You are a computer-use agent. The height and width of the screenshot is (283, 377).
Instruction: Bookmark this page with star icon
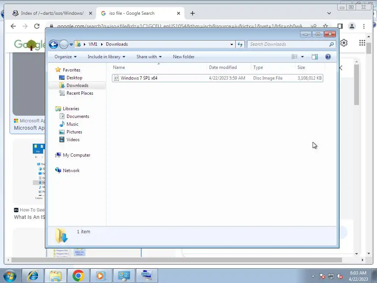point(325,26)
